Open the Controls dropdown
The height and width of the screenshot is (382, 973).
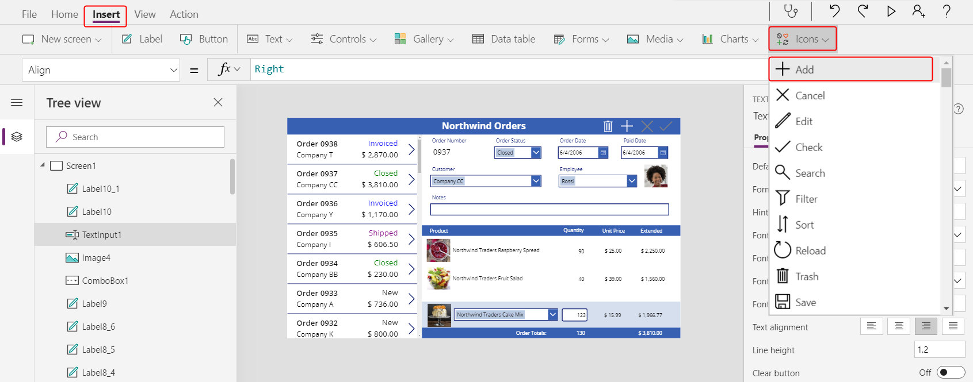pyautogui.click(x=344, y=39)
